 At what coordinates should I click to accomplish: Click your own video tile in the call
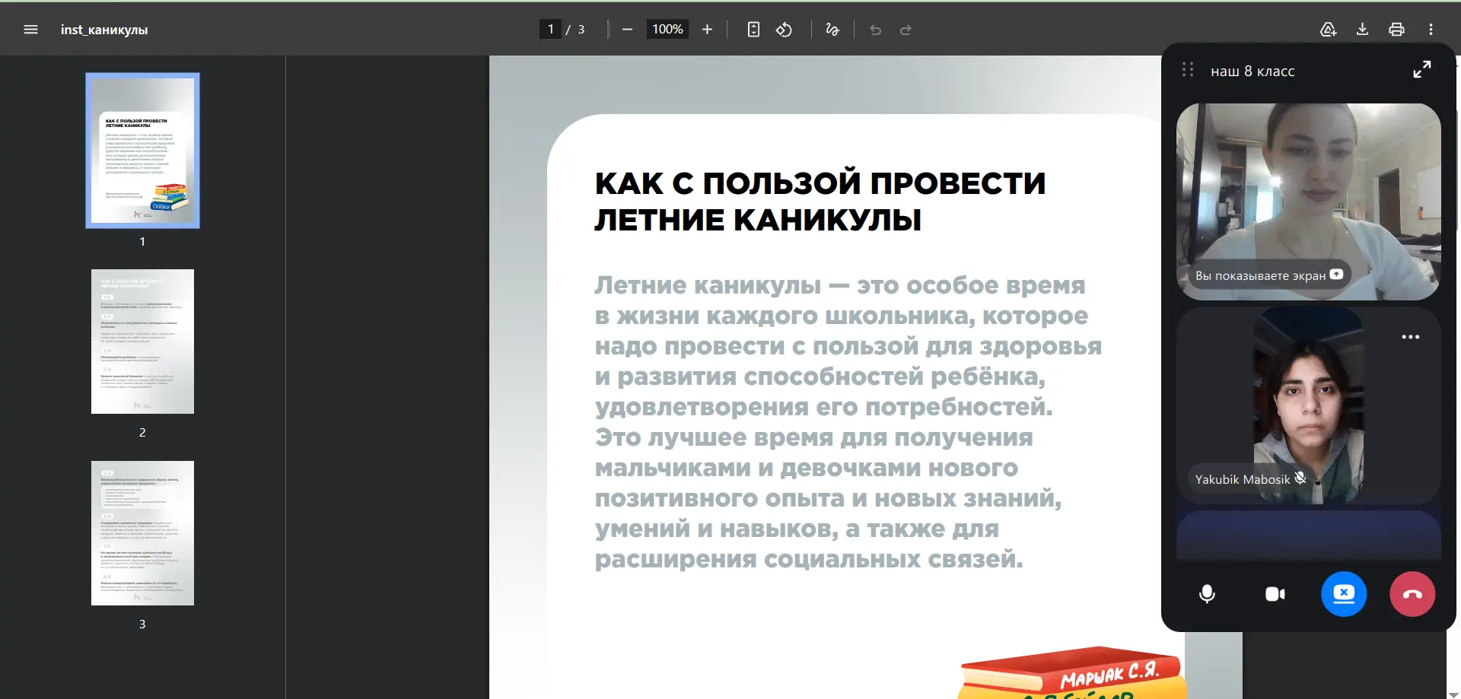pos(1308,202)
